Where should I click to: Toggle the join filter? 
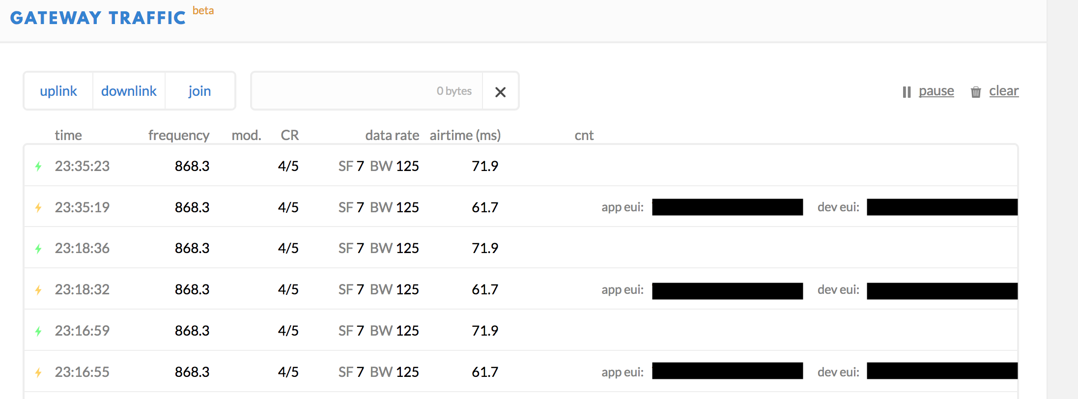199,91
